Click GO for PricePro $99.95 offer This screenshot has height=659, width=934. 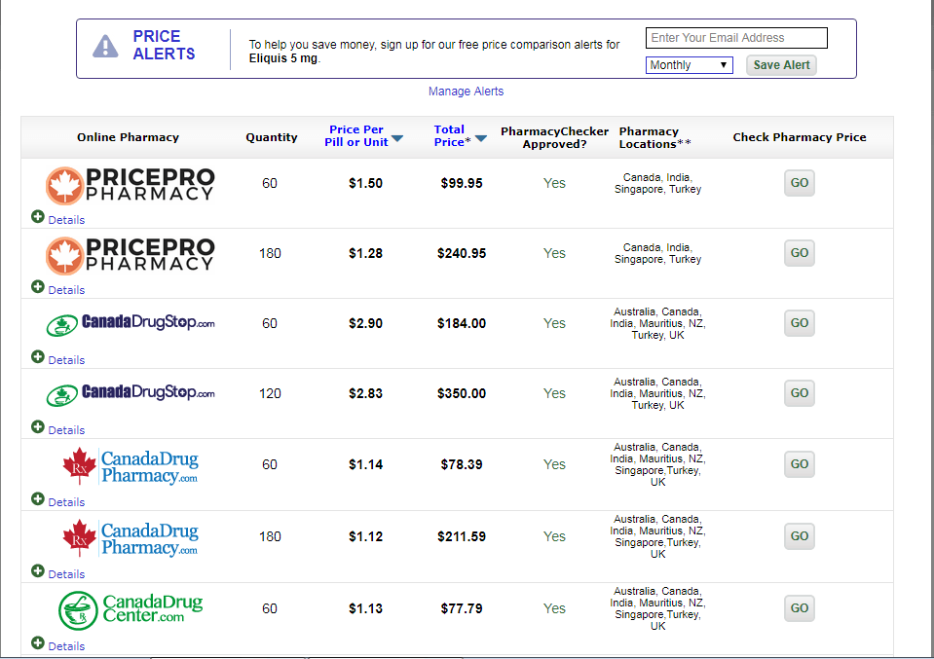pyautogui.click(x=799, y=183)
